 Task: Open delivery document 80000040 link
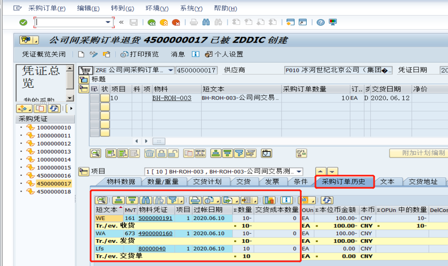[x=152, y=249]
